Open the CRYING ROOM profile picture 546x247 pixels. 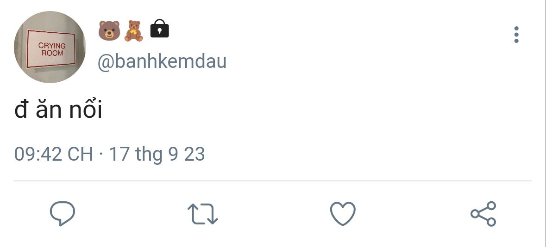[50, 47]
